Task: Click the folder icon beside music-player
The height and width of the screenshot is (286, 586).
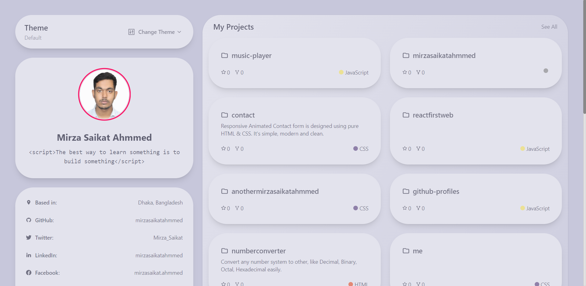Action: 224,56
